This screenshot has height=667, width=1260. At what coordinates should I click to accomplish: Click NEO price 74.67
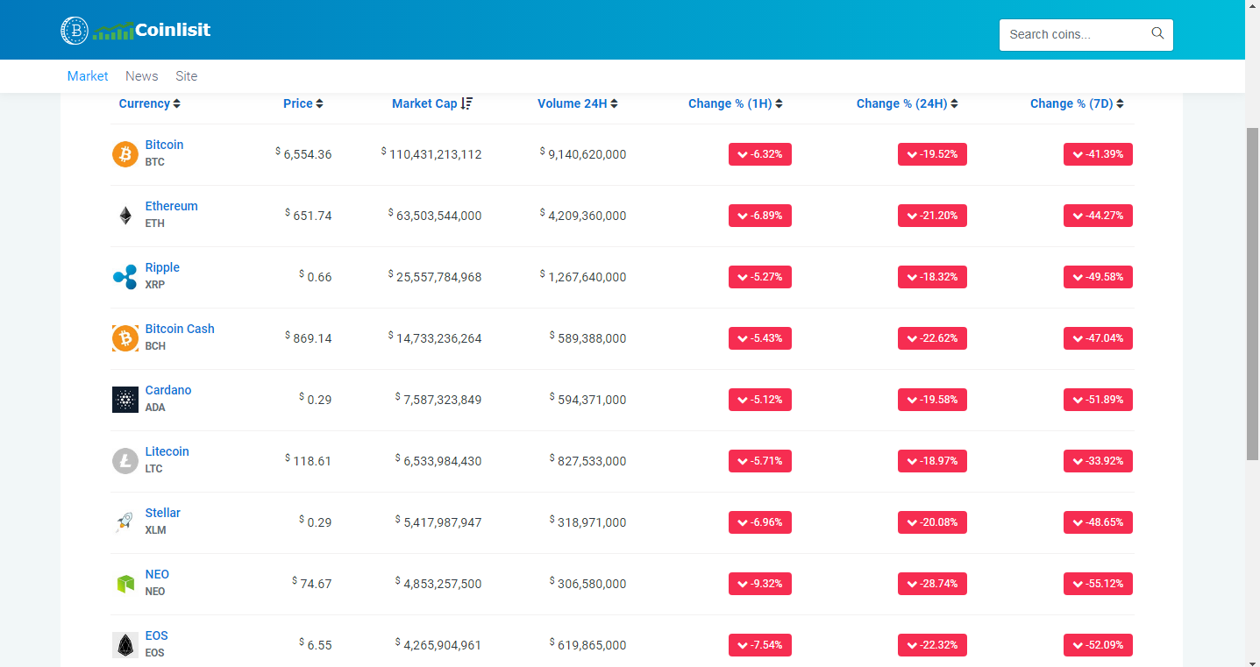coord(312,584)
